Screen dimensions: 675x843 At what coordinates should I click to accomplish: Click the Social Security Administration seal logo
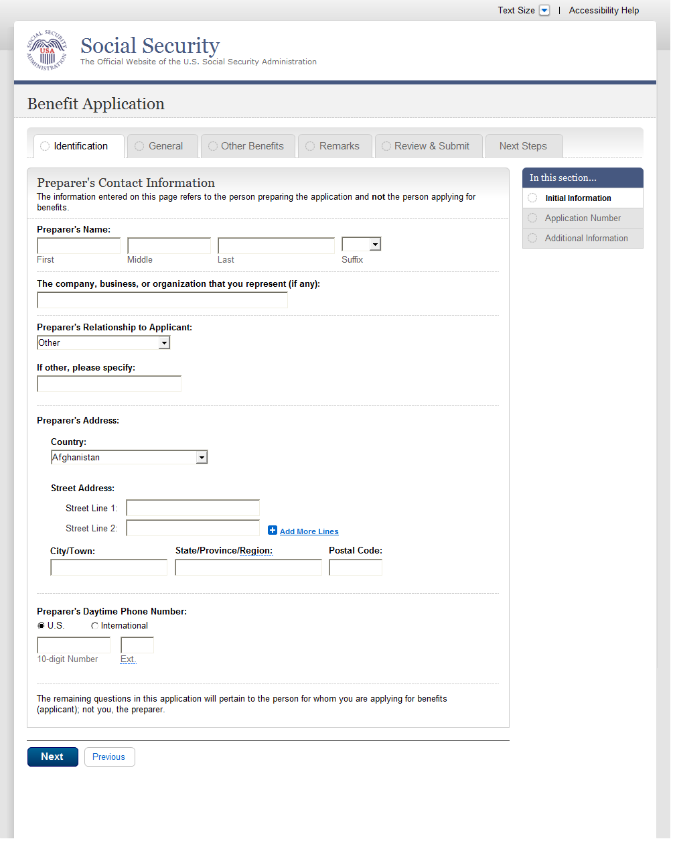[47, 51]
